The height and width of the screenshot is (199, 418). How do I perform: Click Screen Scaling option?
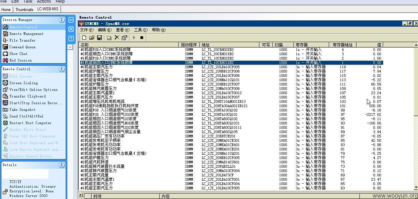tap(23, 83)
